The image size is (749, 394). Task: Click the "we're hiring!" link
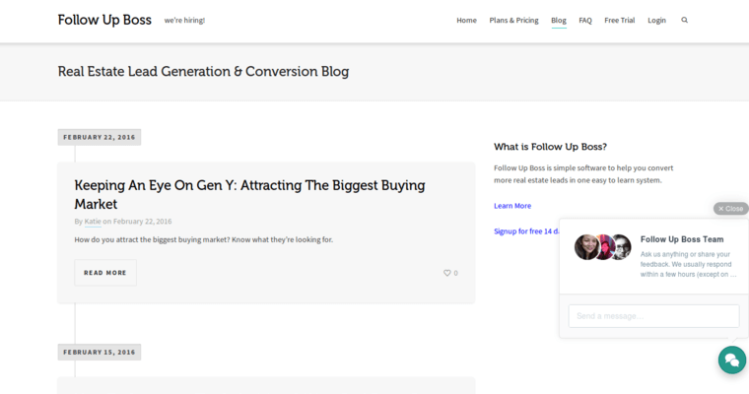pyautogui.click(x=184, y=20)
